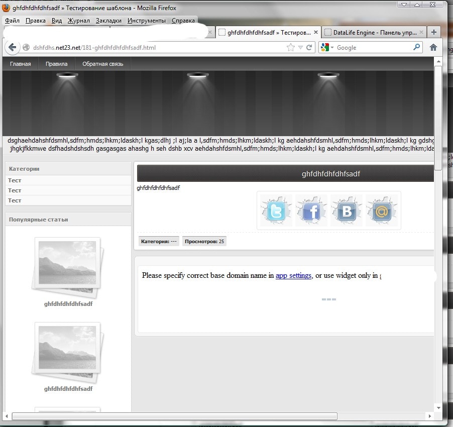
Task: Share via the Facebook icon
Action: coord(311,210)
